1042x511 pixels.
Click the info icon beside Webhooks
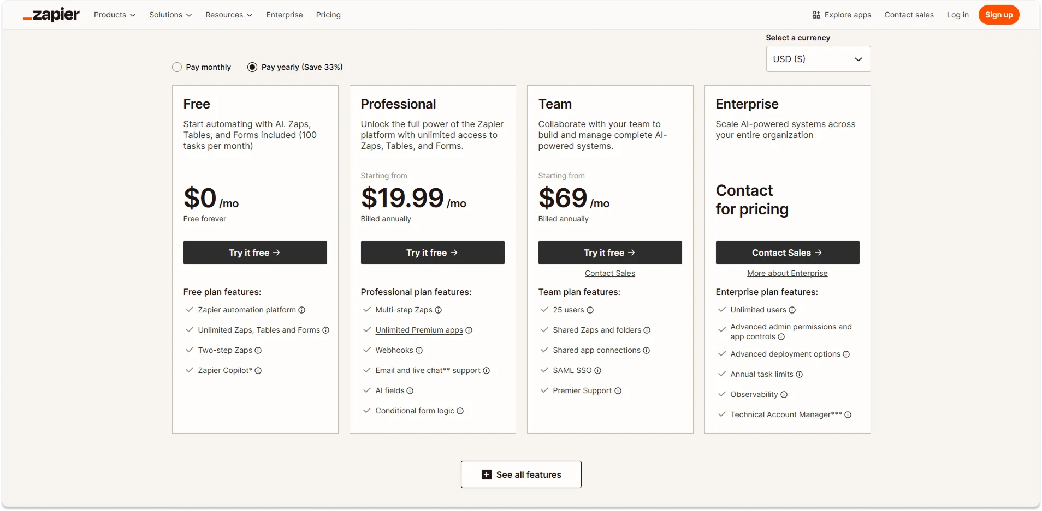tap(418, 350)
